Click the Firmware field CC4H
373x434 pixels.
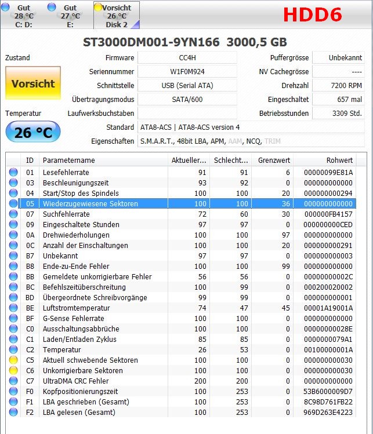pyautogui.click(x=187, y=57)
